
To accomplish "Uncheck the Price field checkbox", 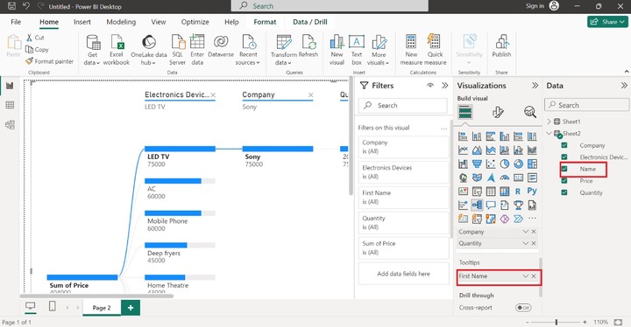I will coord(564,180).
